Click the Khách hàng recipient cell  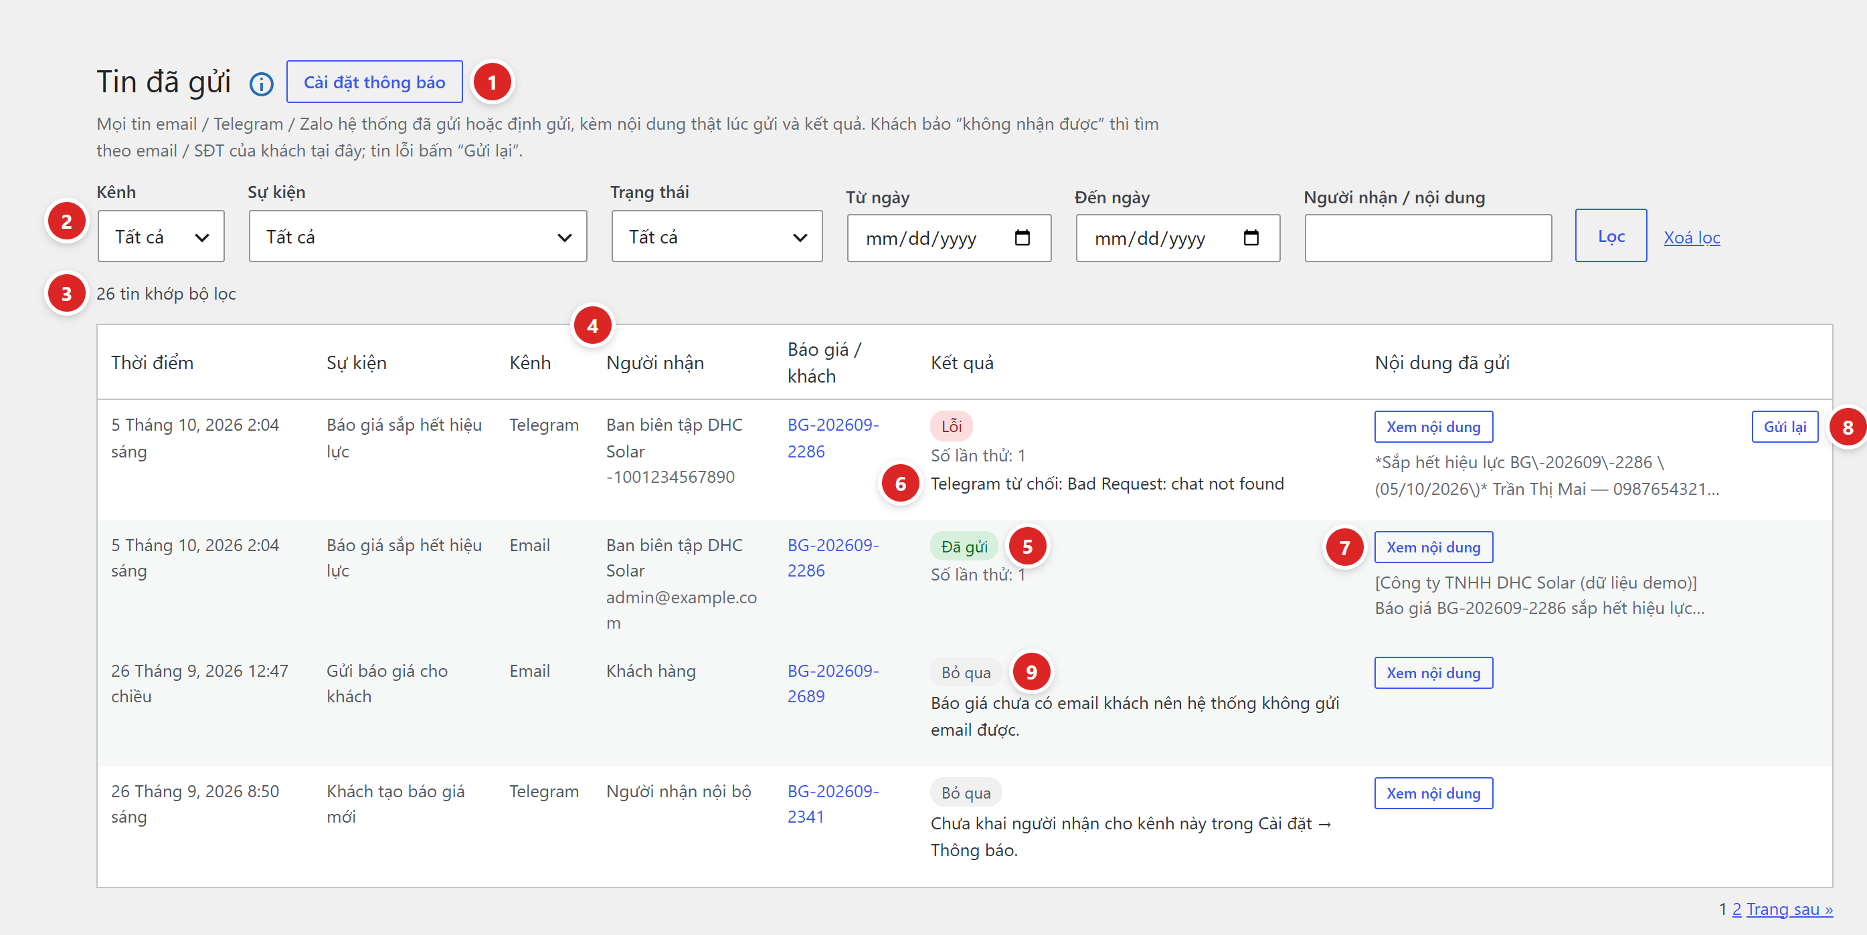pos(651,671)
